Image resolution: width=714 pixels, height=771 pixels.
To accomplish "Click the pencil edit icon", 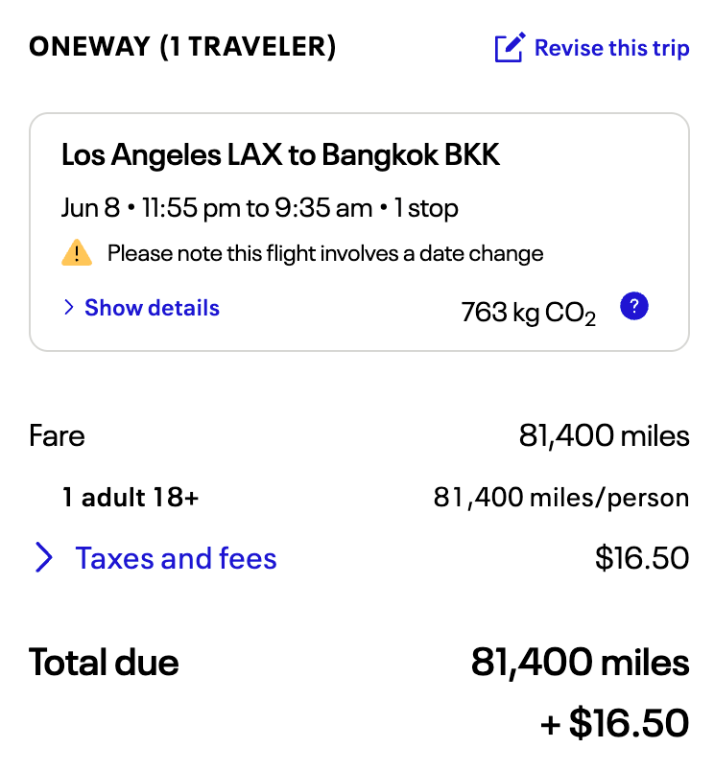I will (x=510, y=48).
